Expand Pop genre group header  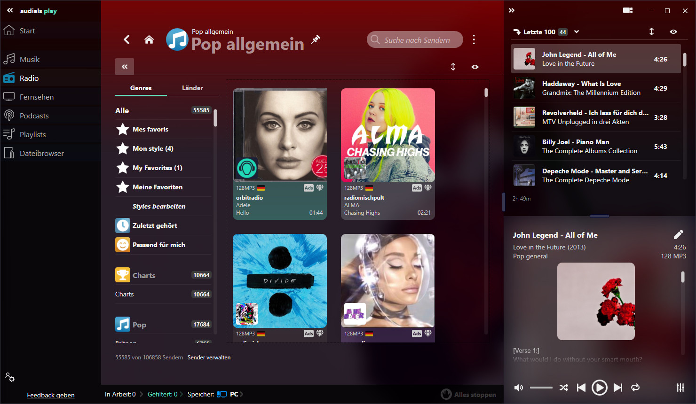163,325
